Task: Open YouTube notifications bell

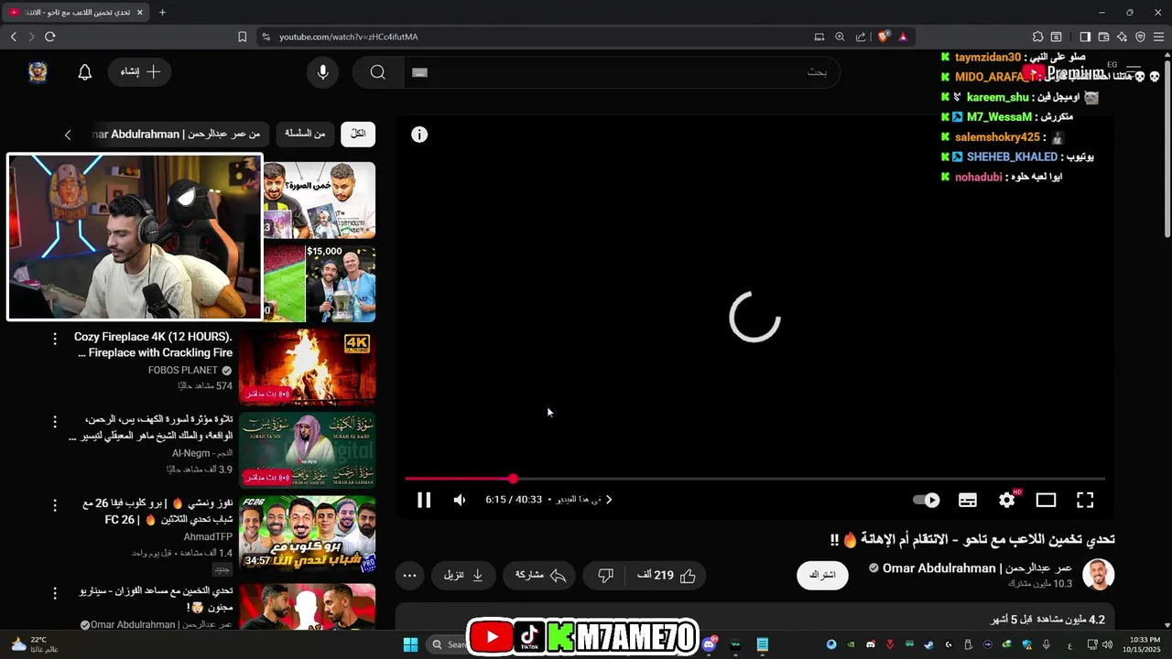Action: 85,72
